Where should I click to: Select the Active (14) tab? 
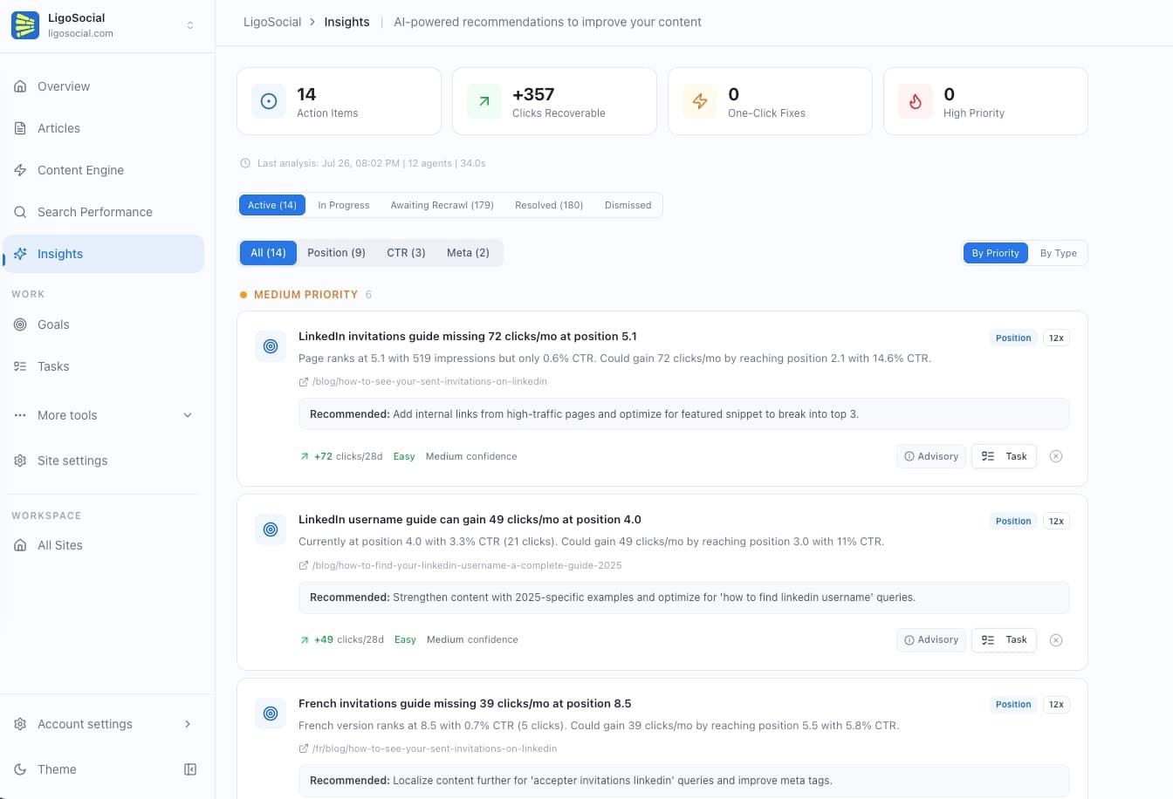(272, 205)
